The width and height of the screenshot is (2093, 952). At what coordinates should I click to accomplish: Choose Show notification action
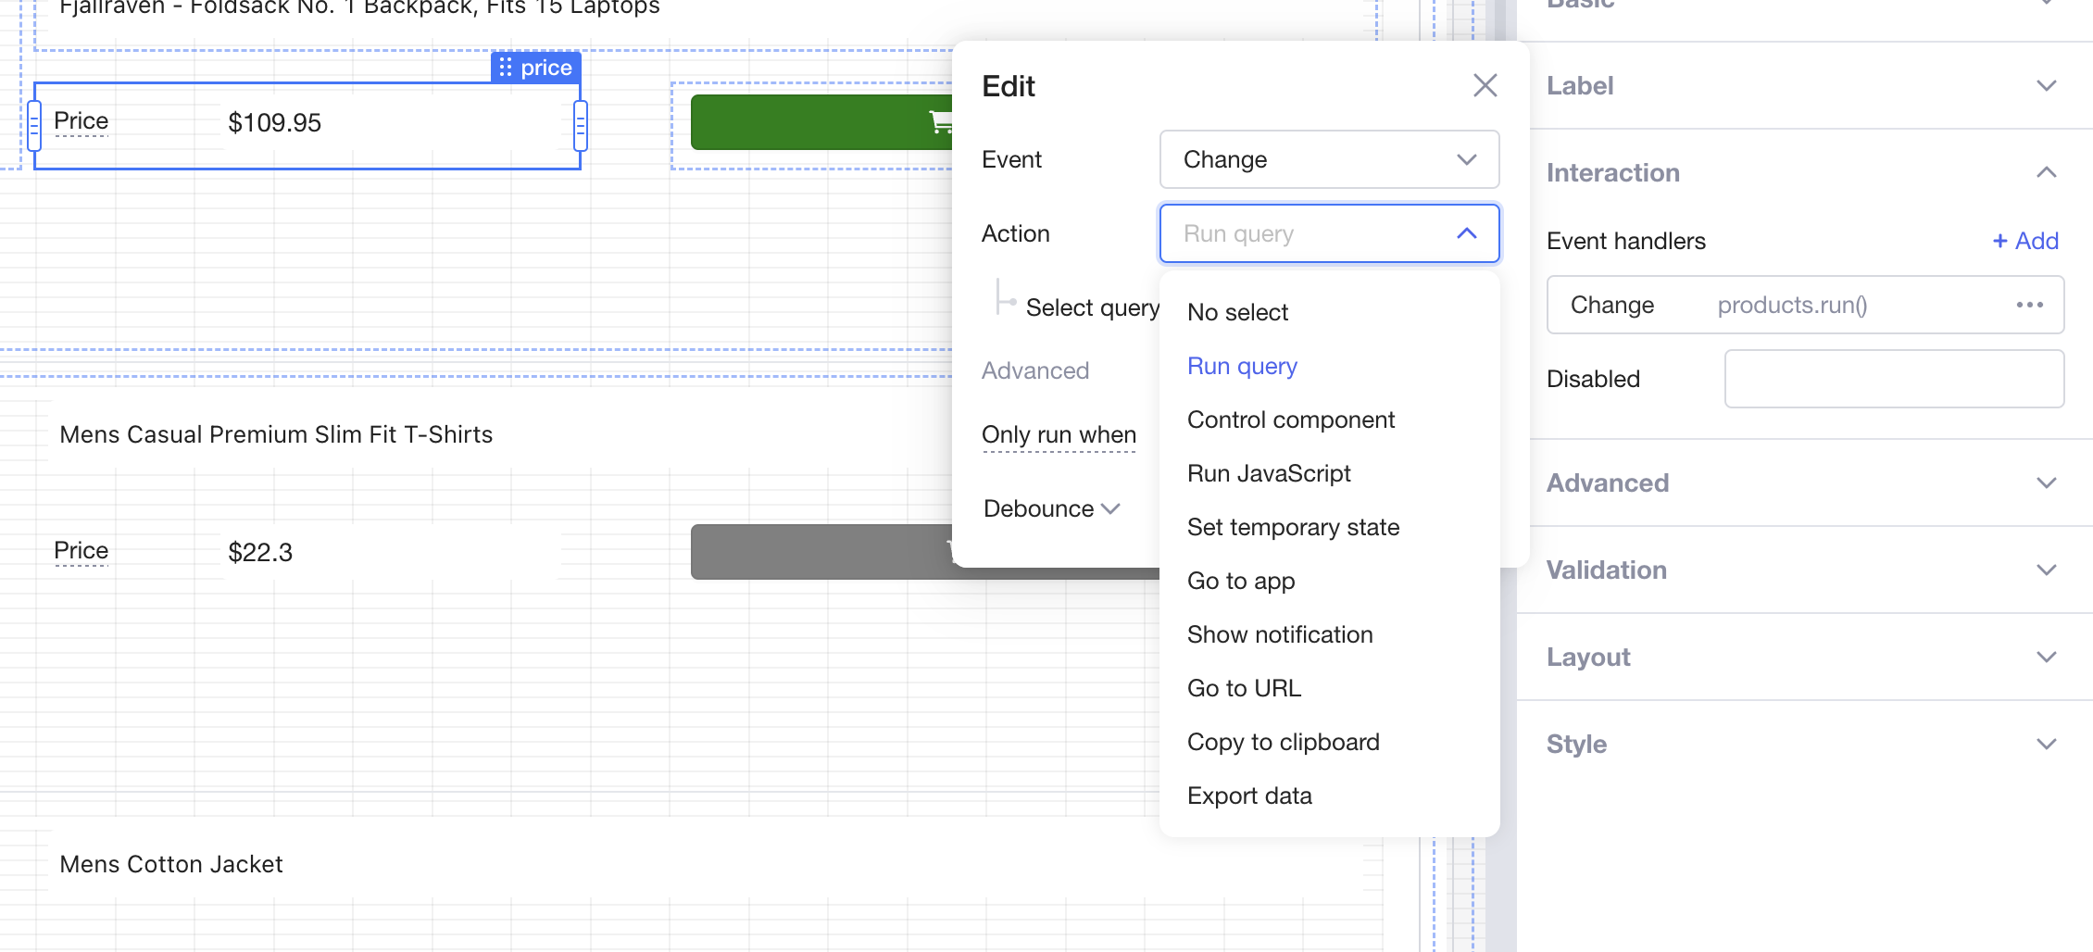(x=1279, y=634)
